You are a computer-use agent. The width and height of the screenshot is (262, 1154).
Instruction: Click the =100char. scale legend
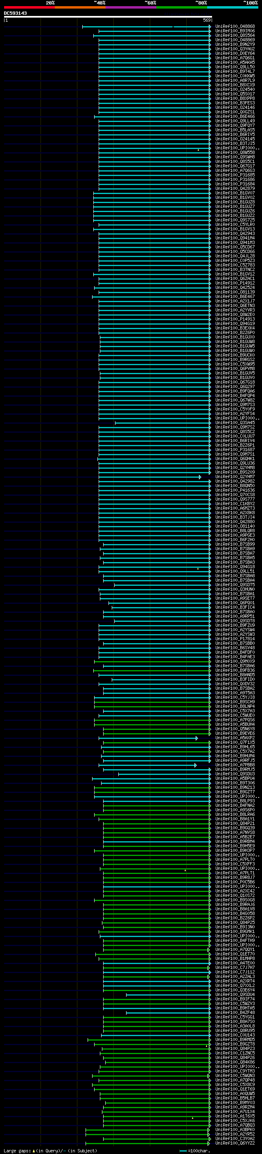pyautogui.click(x=194, y=1151)
